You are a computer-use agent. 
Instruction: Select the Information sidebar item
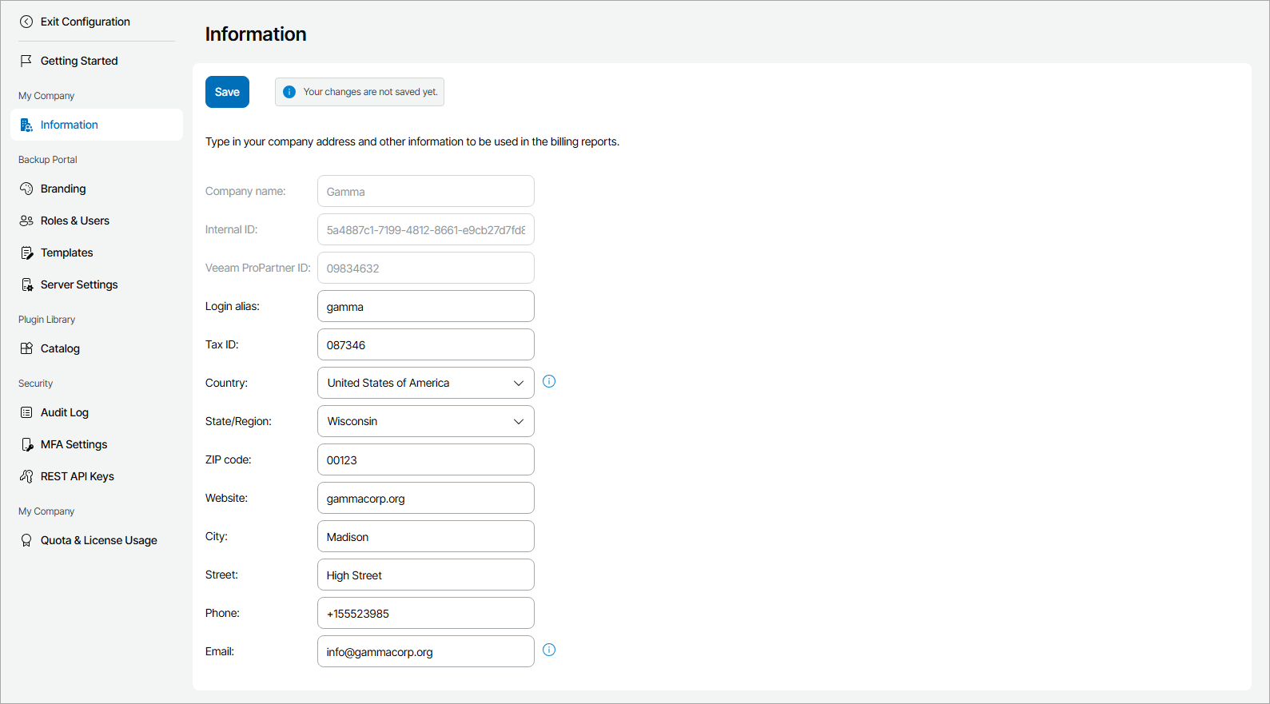tap(70, 125)
